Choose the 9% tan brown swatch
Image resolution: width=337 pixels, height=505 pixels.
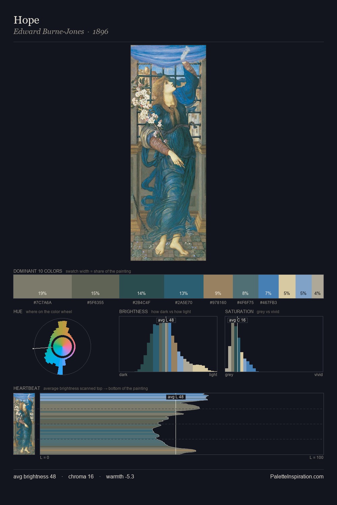(218, 287)
